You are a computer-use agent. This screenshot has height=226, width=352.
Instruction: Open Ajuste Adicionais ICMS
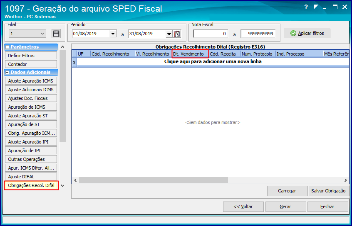(31, 90)
